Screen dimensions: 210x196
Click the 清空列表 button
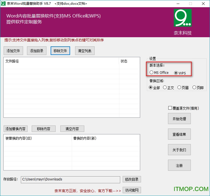pyautogui.click(x=85, y=51)
